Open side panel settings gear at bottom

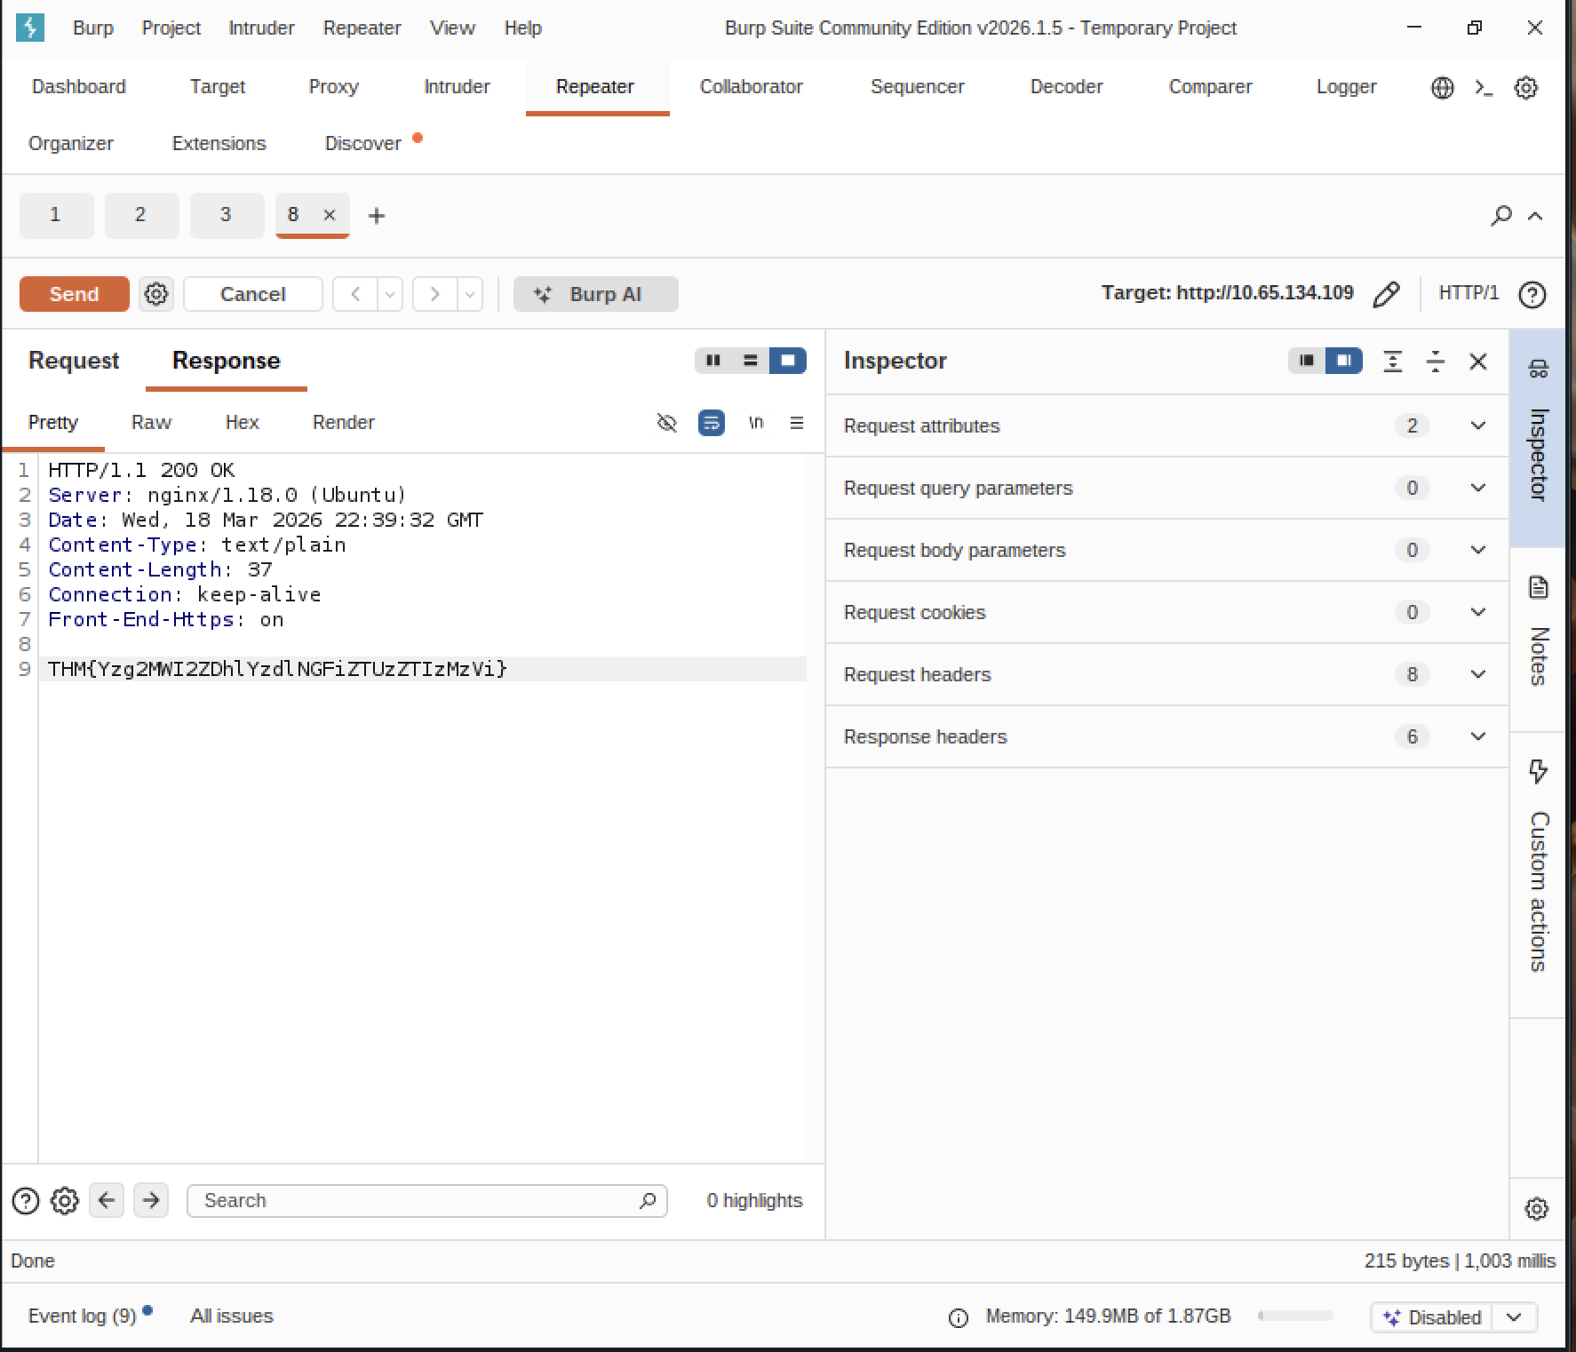pyautogui.click(x=1537, y=1209)
